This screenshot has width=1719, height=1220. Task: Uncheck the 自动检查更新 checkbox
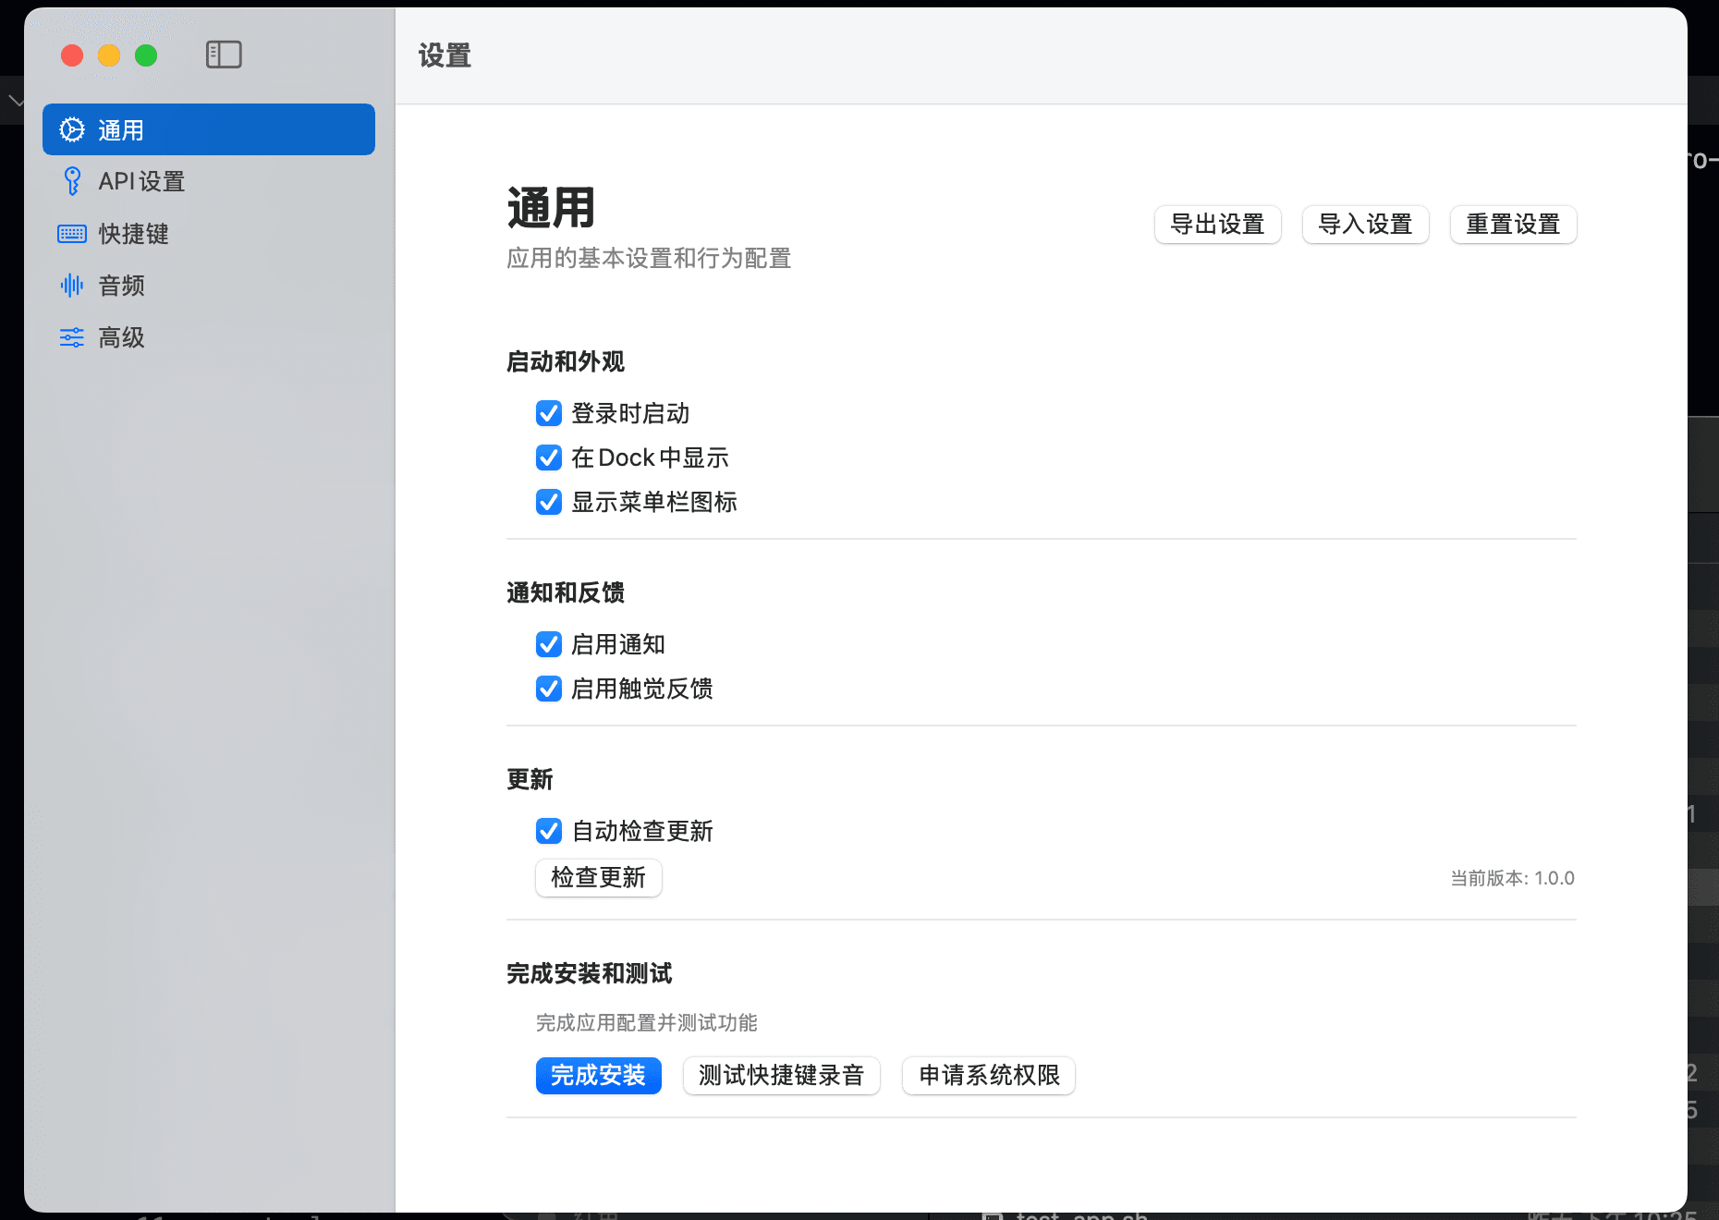(x=549, y=831)
